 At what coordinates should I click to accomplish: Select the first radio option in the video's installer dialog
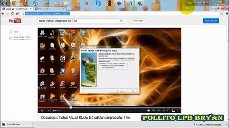(101, 65)
